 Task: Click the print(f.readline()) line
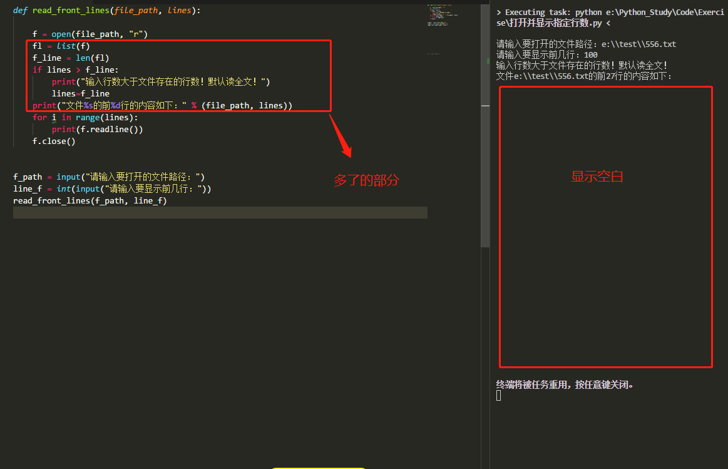(97, 129)
